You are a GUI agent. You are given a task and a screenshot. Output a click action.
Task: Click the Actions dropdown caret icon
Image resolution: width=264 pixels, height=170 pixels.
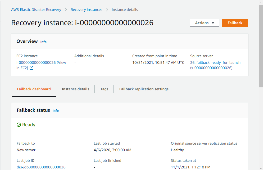point(213,23)
